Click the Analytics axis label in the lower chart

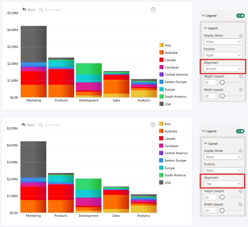point(144,216)
